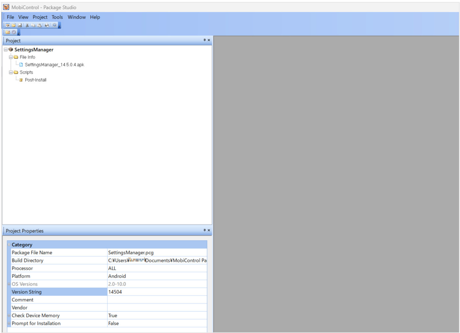460x333 pixels.
Task: Select SettingsManager_14.5.0.4.apk file
Action: click(x=54, y=65)
